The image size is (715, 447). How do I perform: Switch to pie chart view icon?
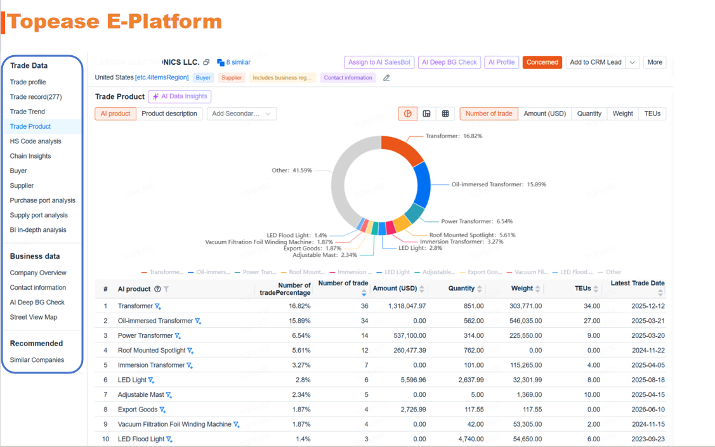pyautogui.click(x=408, y=114)
